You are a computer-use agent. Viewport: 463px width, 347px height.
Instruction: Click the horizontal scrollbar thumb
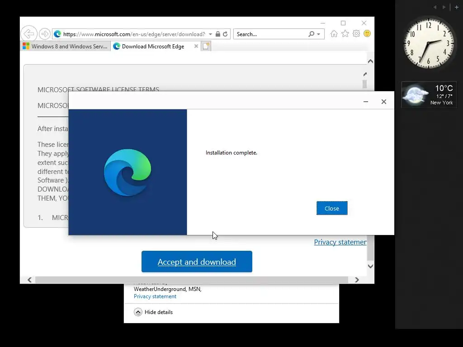click(192, 280)
